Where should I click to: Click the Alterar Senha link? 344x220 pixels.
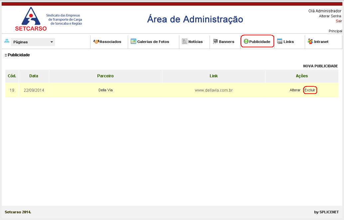coord(330,16)
